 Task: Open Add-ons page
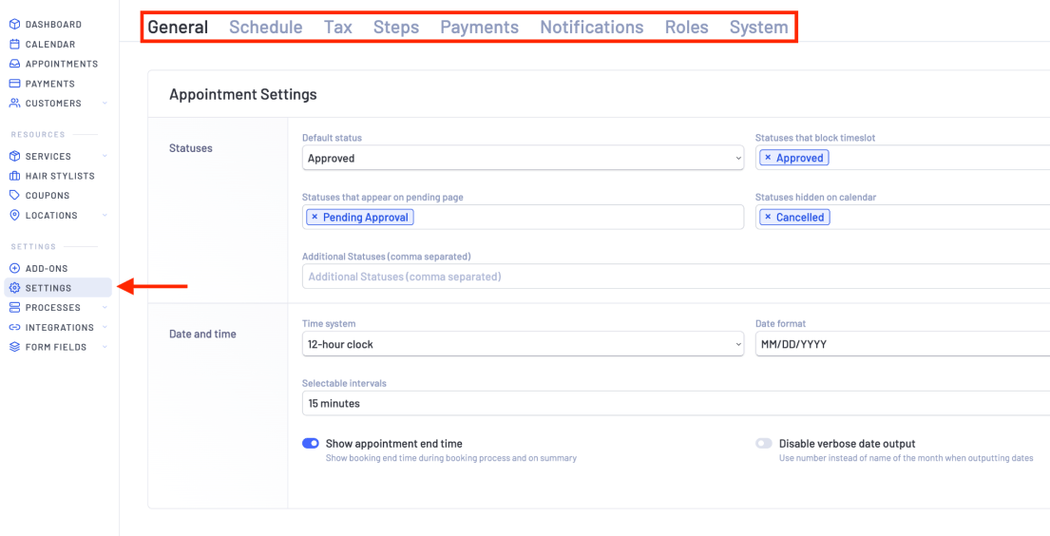(x=47, y=268)
